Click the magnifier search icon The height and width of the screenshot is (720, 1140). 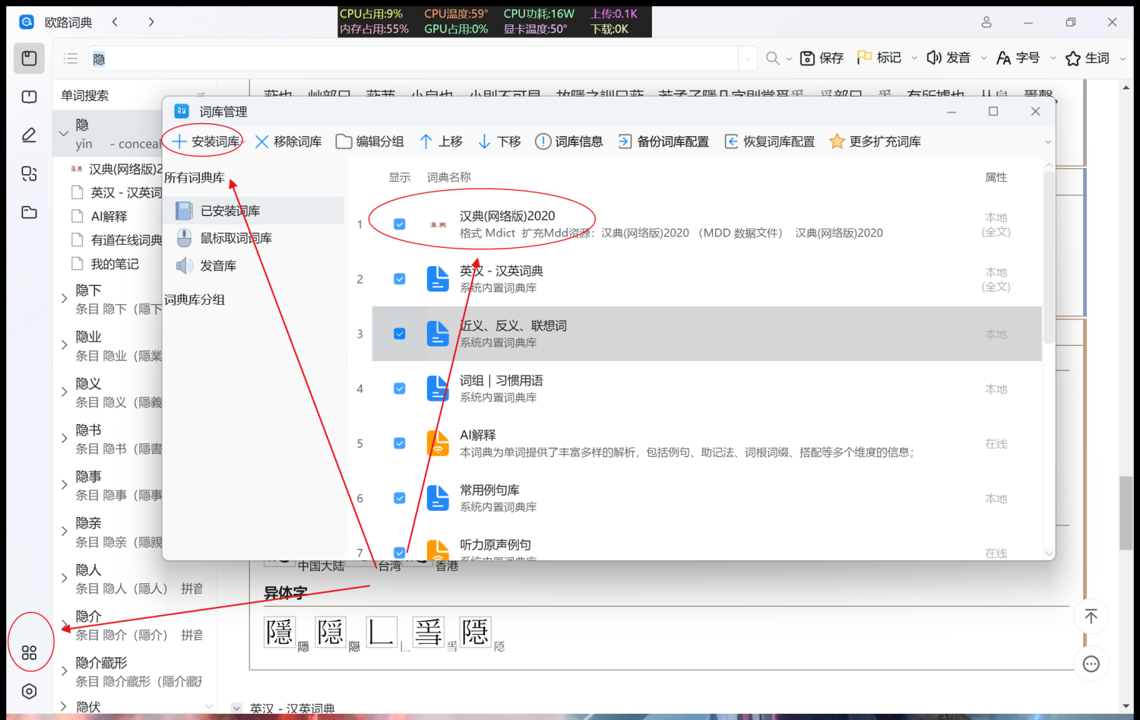click(773, 59)
